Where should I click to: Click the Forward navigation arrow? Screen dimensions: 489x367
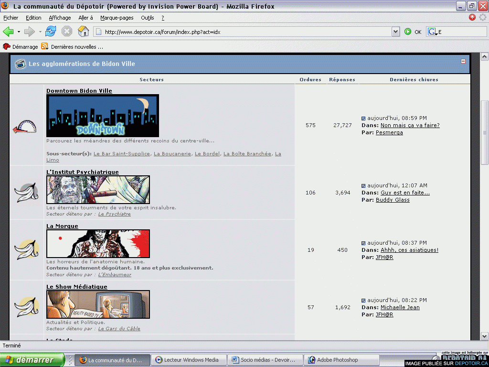pos(29,32)
